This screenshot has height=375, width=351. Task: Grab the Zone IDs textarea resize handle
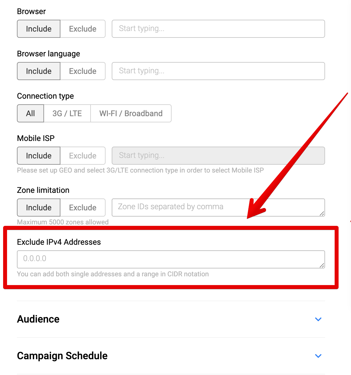[x=322, y=214]
